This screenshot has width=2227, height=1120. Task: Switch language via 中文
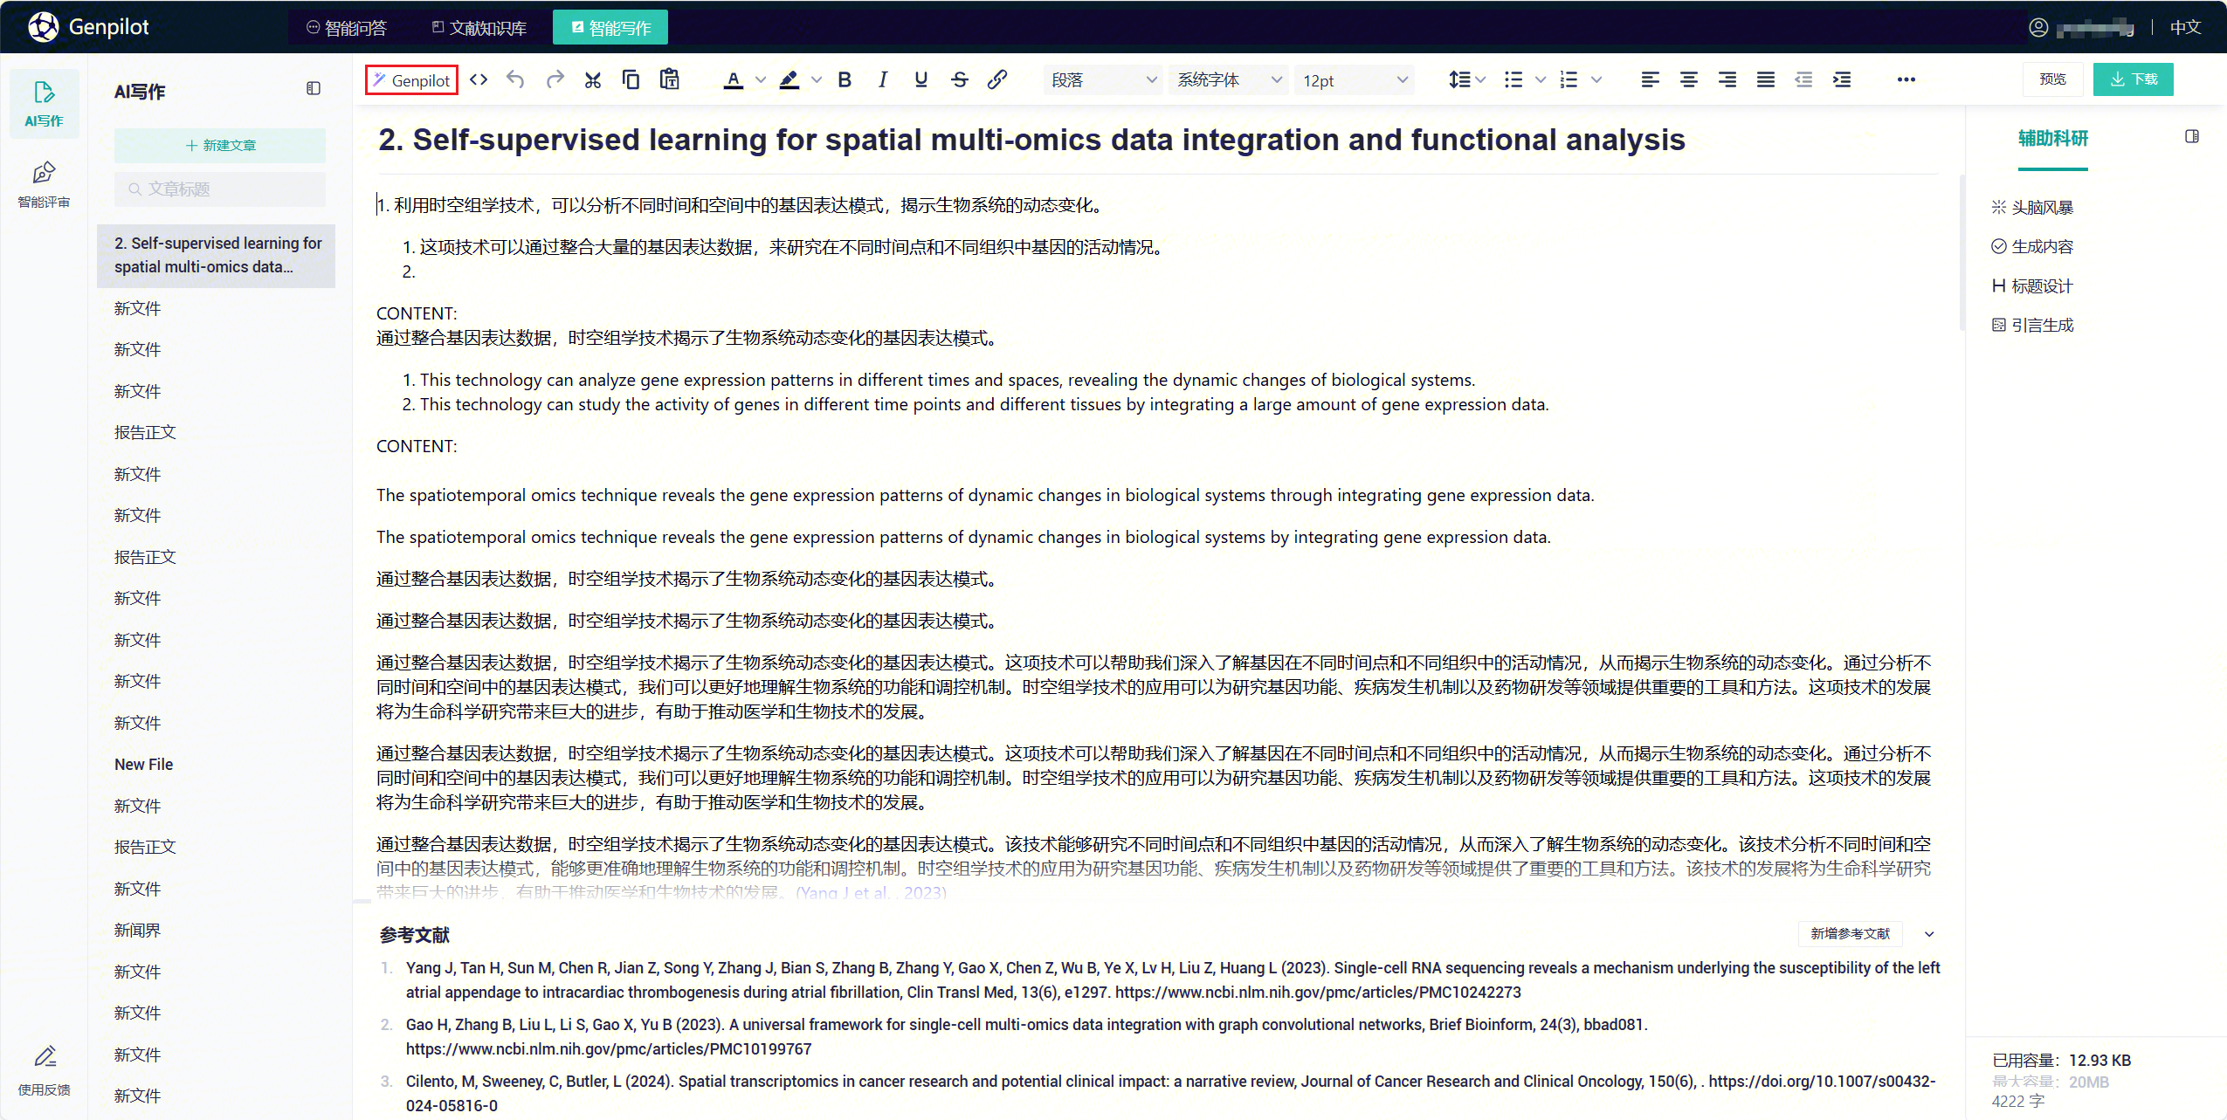pos(2185,27)
